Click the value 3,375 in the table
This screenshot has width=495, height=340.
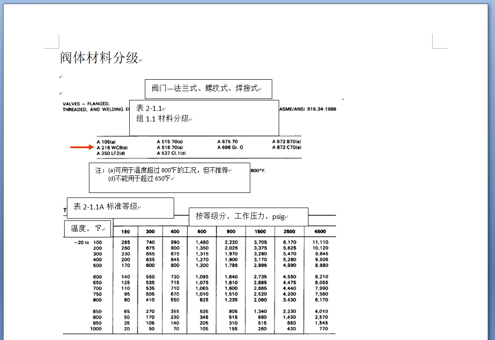point(260,248)
